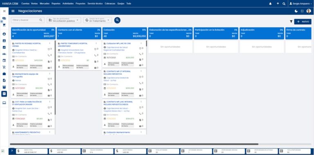Open the calendar icon in sidebar

coord(4,60)
